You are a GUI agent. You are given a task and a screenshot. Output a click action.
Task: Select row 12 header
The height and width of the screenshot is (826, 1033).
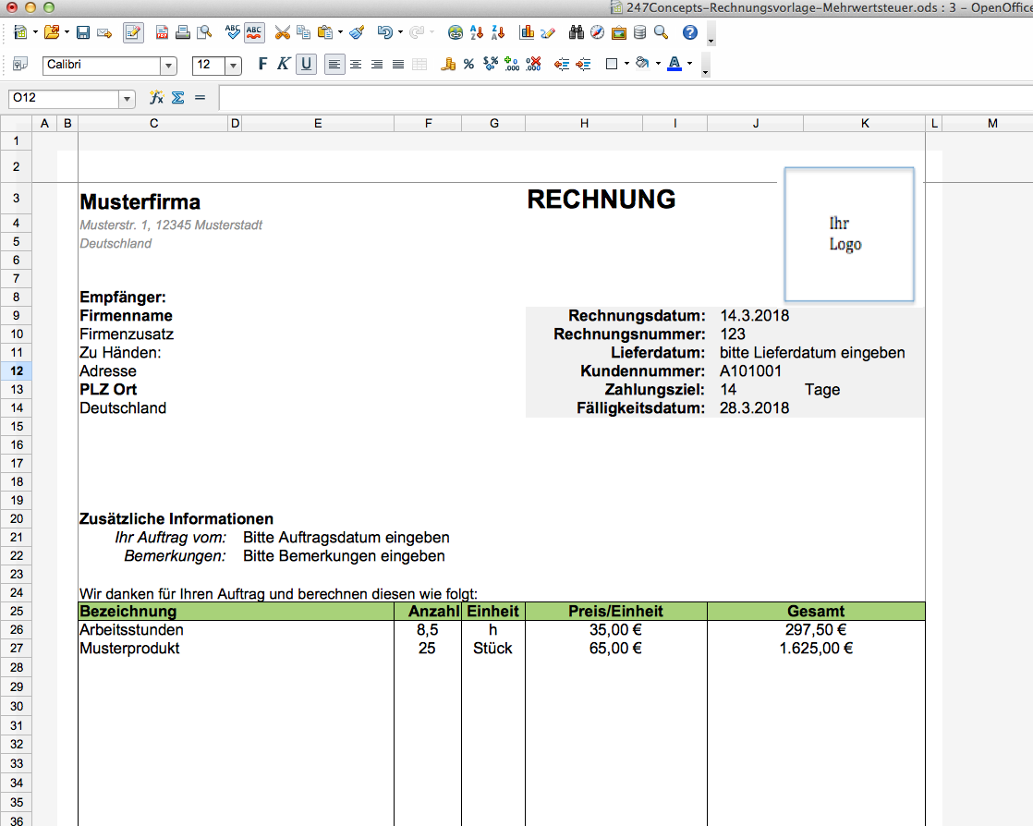coord(17,370)
